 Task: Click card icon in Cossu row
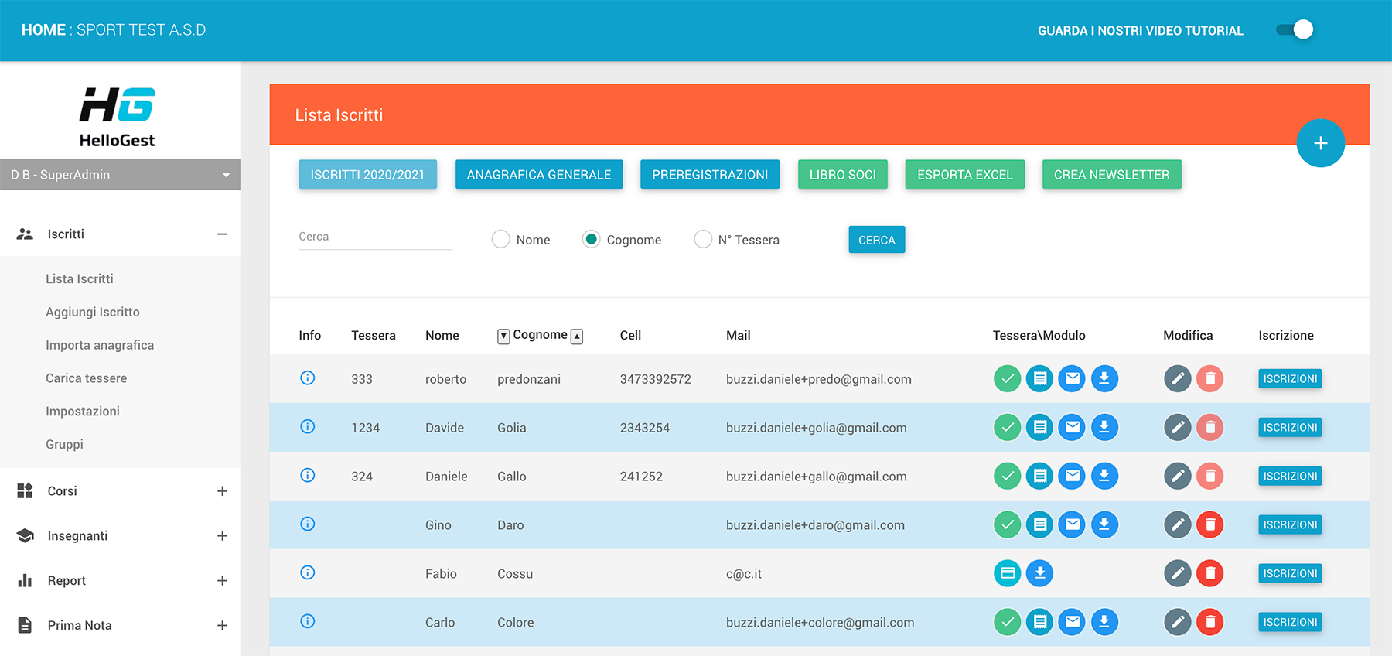(x=1007, y=573)
